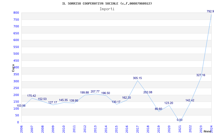Viewport: 214px width, 134px height.
Task: Click the 207.77 data label
Action: tap(95, 91)
